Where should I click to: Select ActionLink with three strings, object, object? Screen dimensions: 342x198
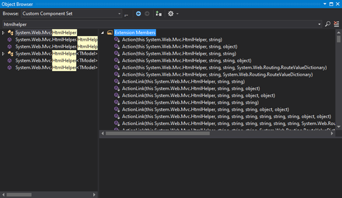click(206, 109)
